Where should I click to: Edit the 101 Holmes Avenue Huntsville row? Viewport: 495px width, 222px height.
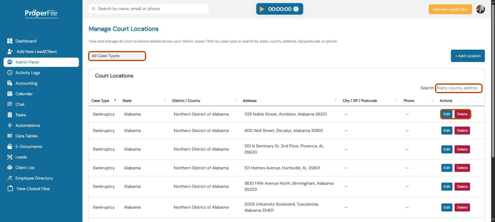point(447,168)
